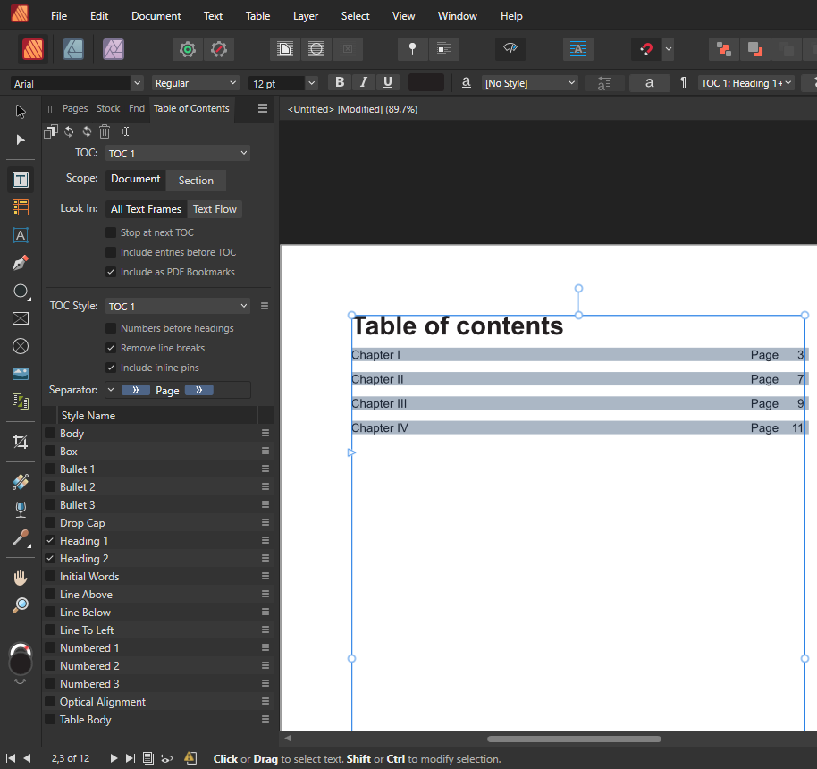Open the 12 pt font size dropdown
This screenshot has height=769, width=817.
point(310,83)
